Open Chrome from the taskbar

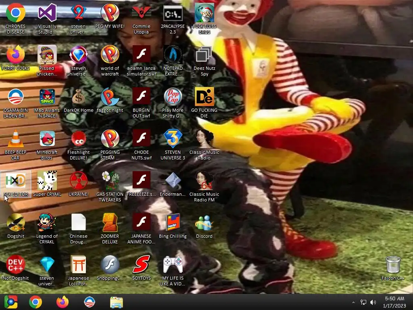click(x=35, y=302)
